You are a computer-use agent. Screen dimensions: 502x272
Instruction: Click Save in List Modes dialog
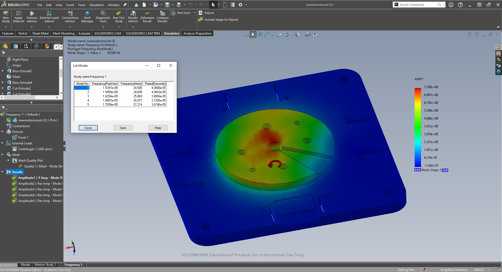click(123, 128)
